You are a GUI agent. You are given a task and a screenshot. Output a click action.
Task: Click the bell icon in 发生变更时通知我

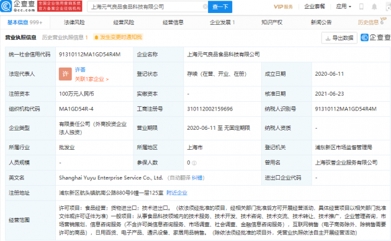coord(96,37)
